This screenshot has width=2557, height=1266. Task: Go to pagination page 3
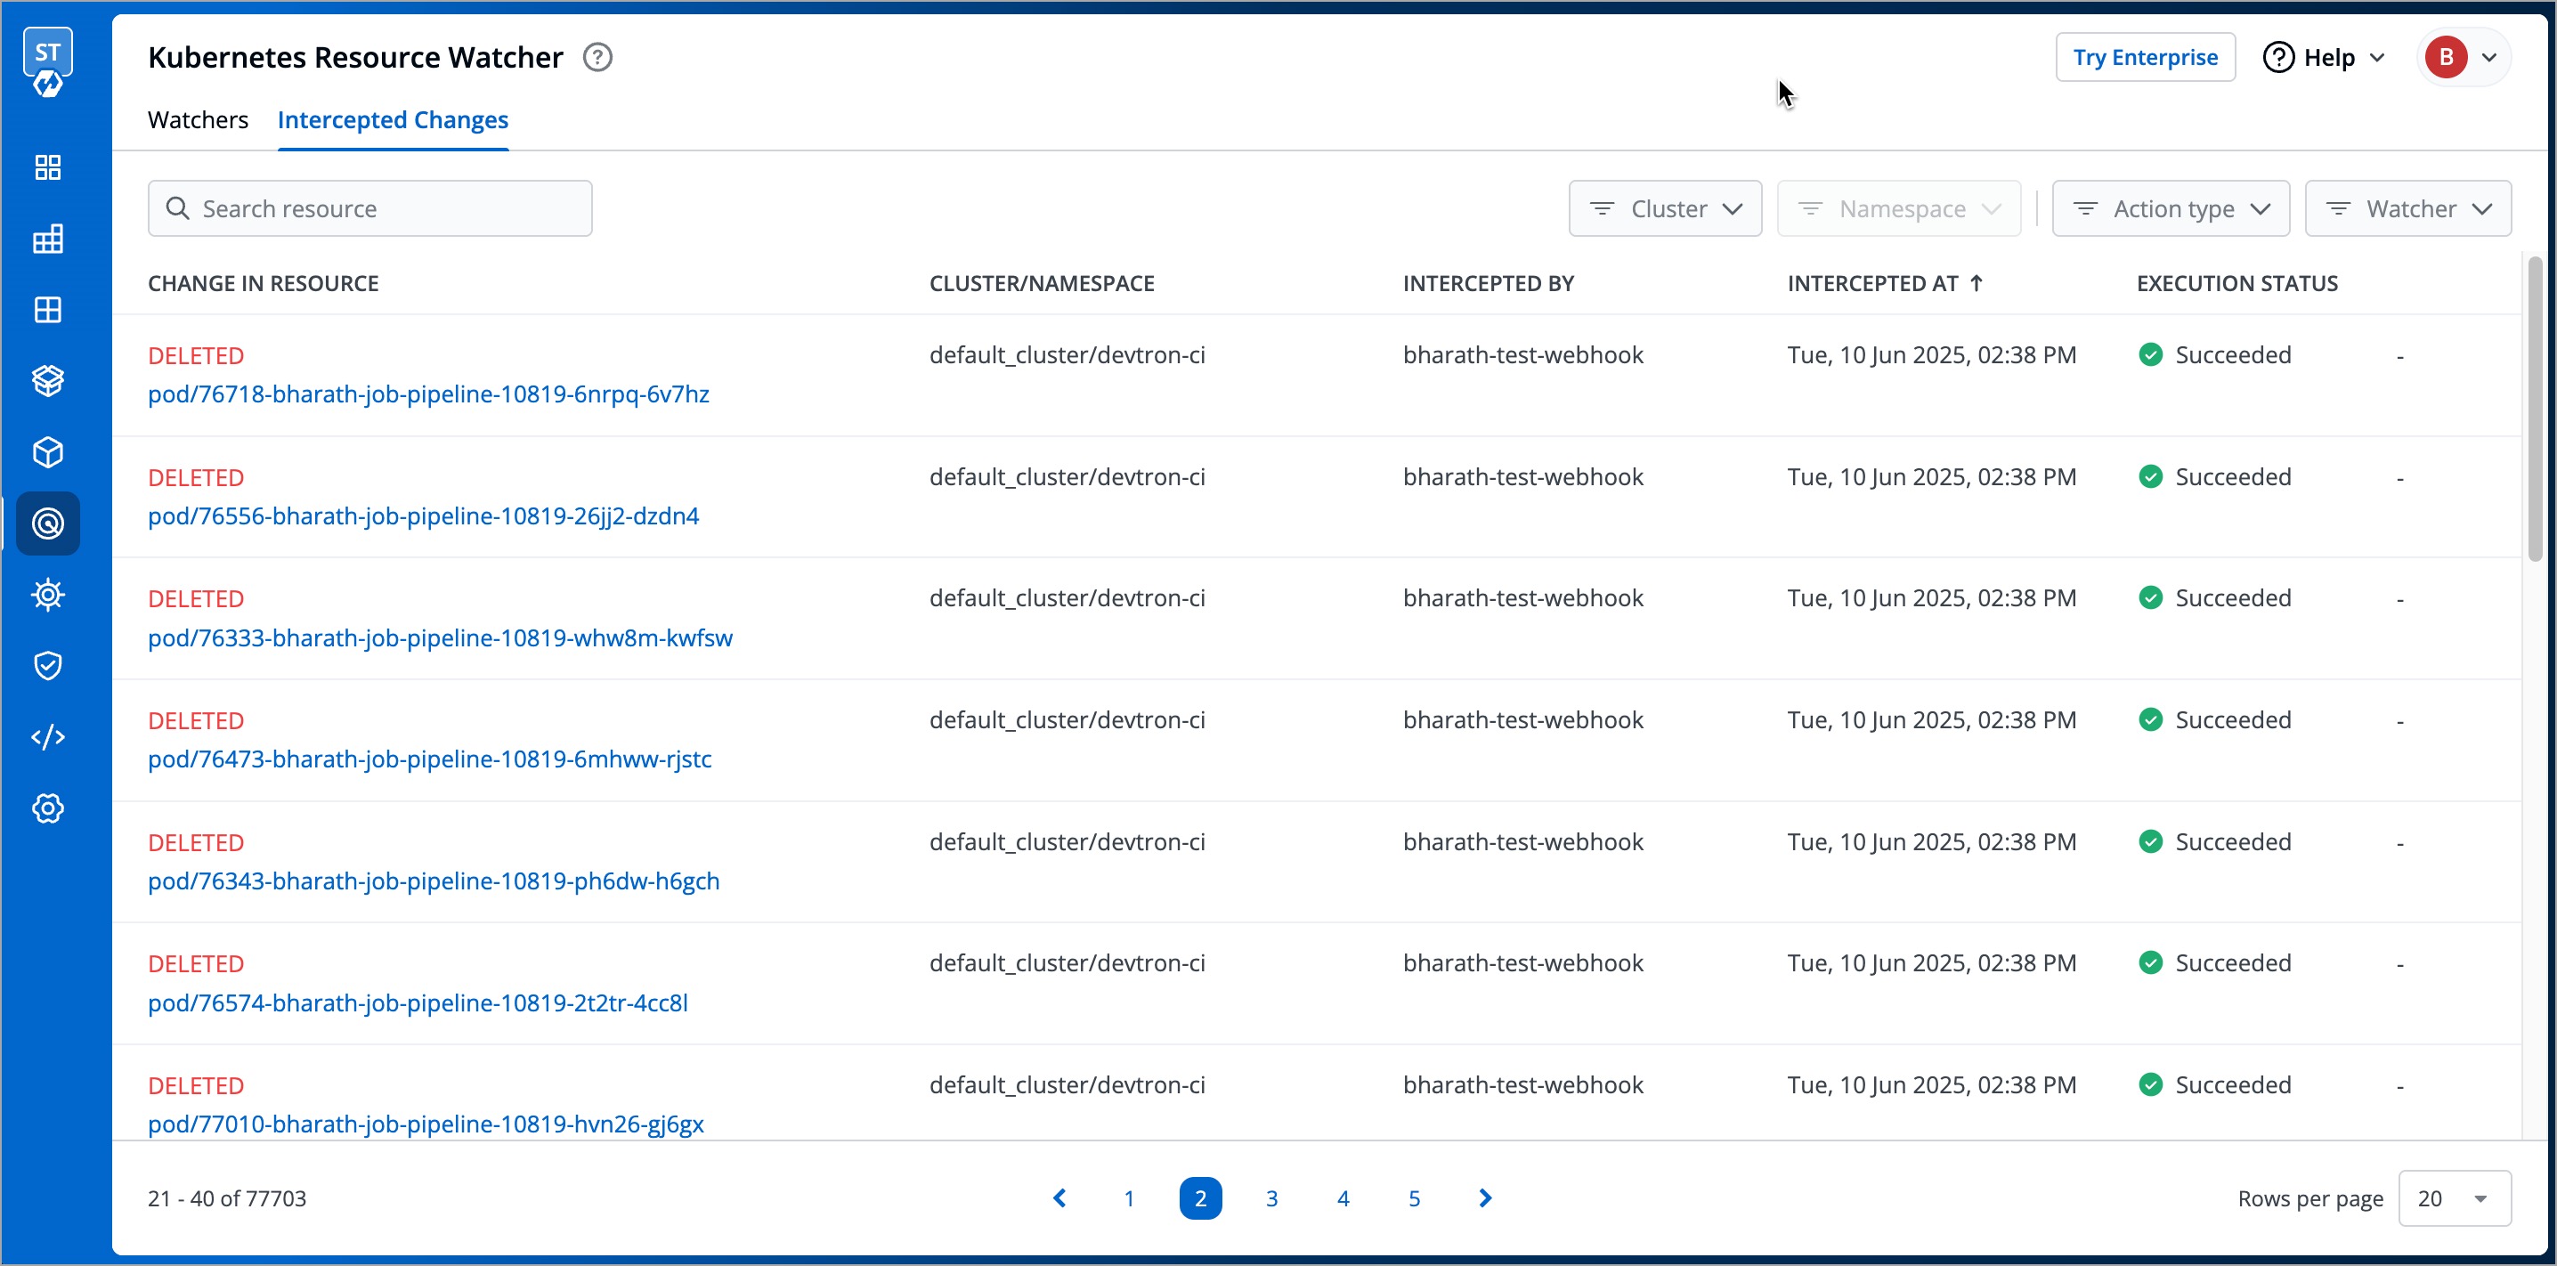click(x=1271, y=1198)
